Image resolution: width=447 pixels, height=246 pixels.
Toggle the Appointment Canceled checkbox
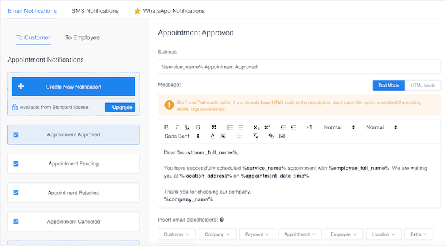pyautogui.click(x=16, y=222)
